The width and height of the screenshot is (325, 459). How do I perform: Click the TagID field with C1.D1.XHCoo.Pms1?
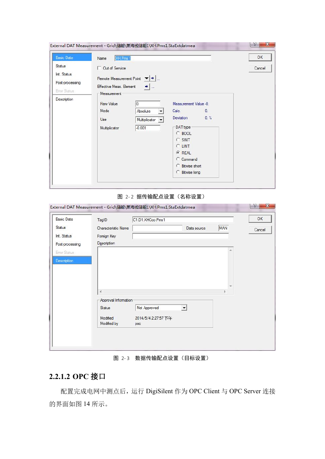183,220
